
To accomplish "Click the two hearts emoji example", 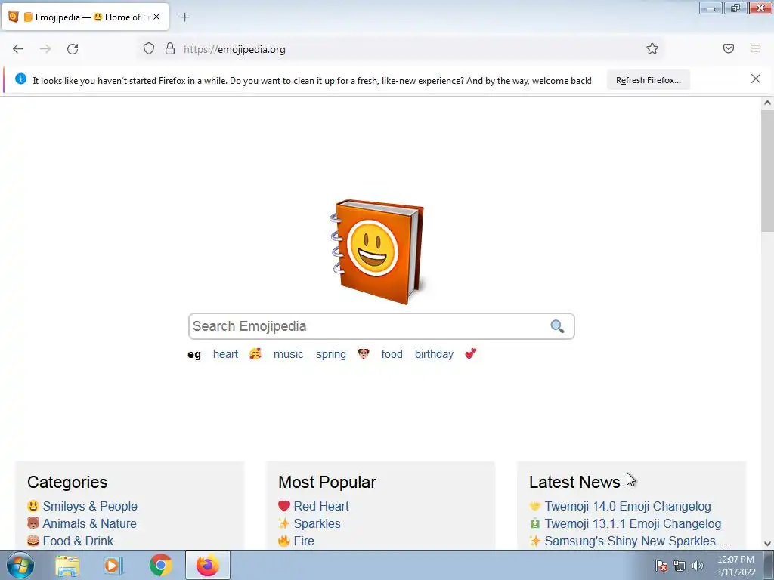I will pyautogui.click(x=471, y=353).
